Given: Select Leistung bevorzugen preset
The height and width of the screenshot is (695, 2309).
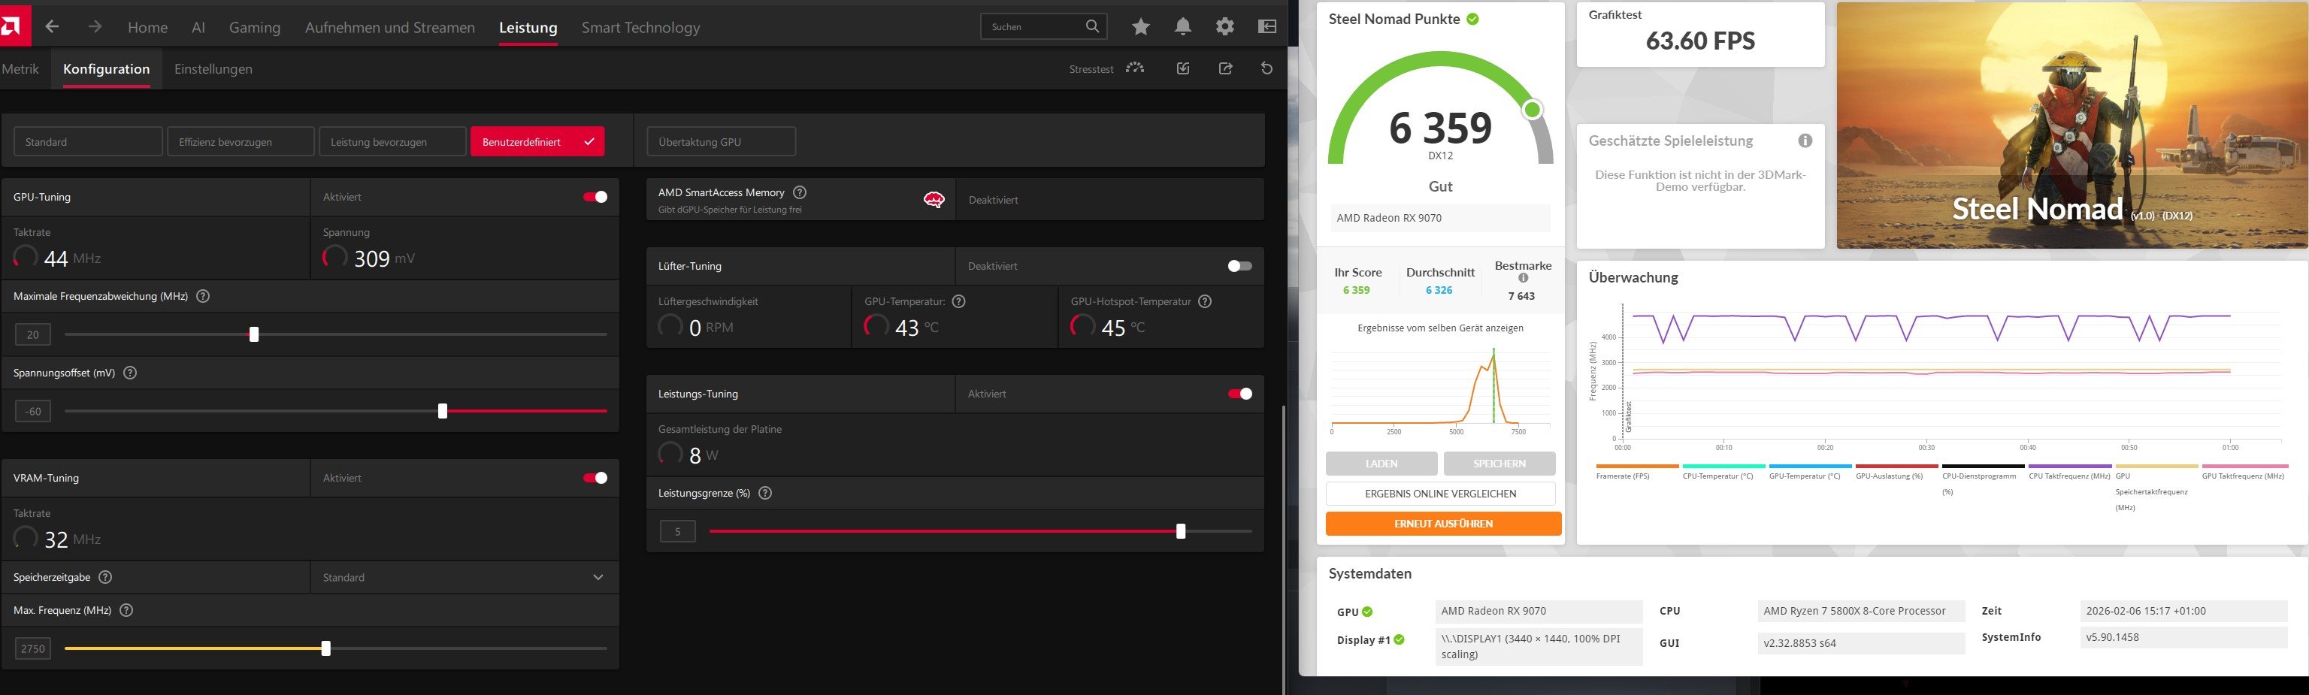Looking at the screenshot, I should click(x=392, y=141).
